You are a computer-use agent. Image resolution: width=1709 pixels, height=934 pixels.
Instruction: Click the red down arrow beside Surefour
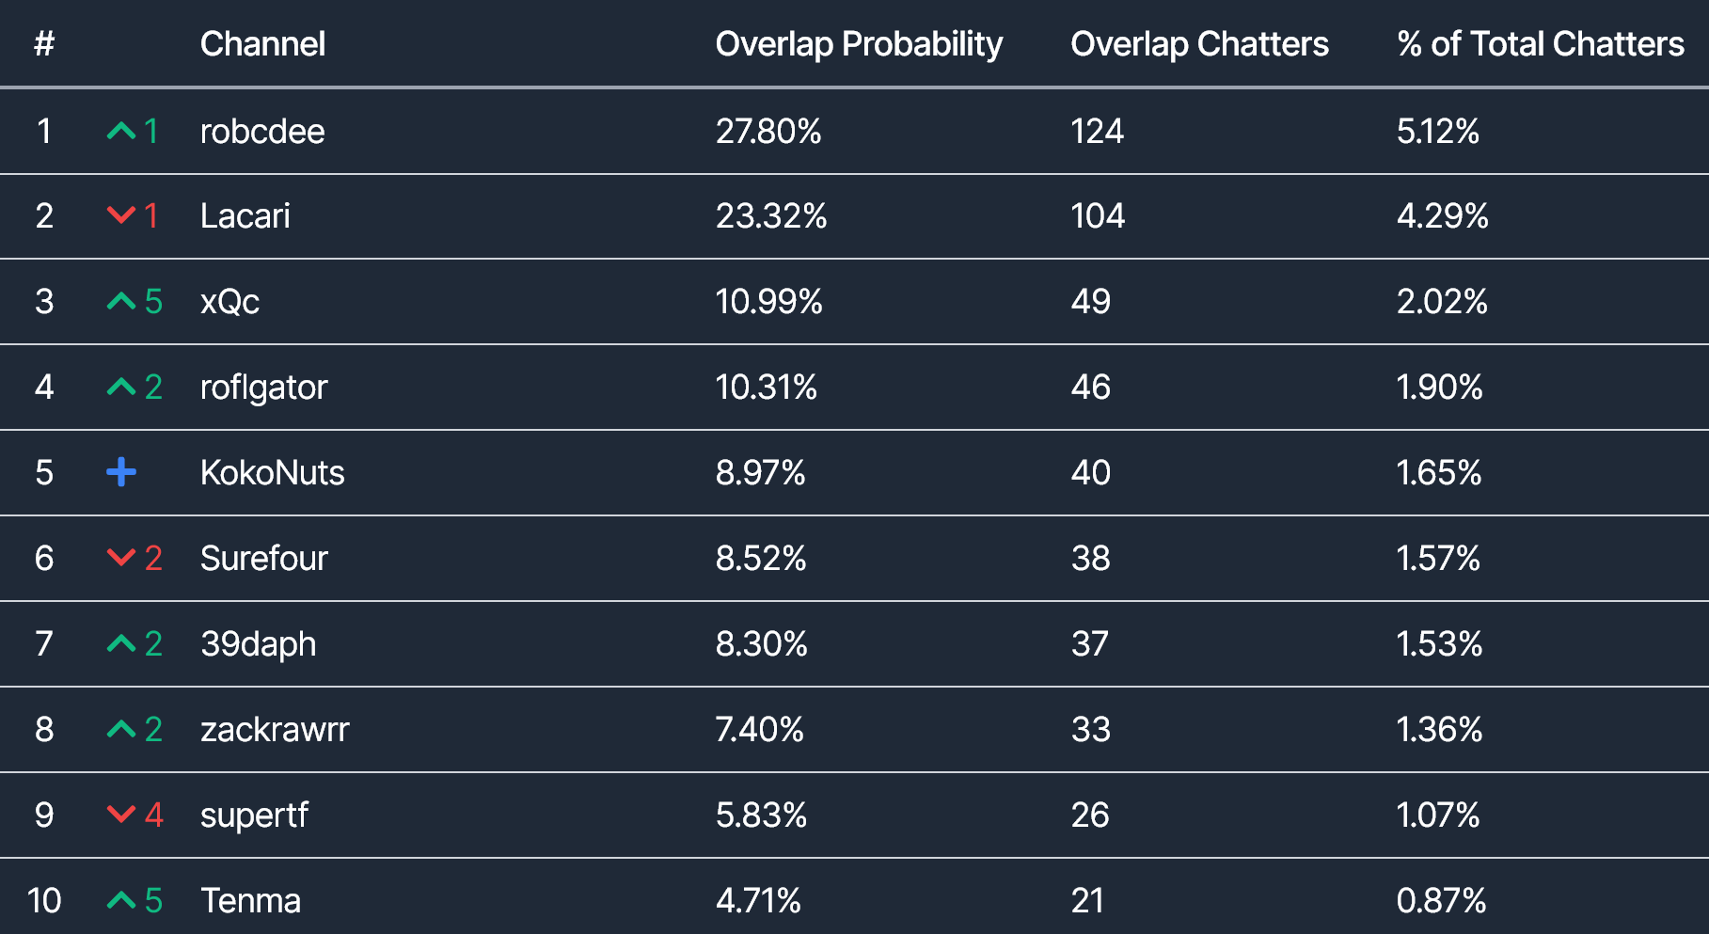121,558
